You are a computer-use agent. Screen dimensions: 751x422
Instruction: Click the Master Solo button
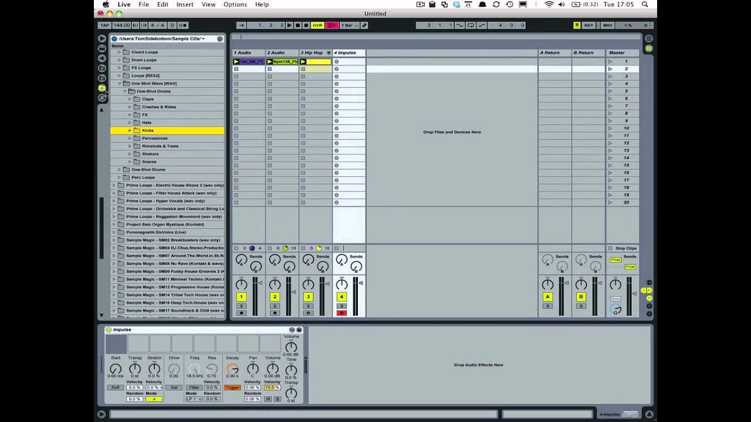point(615,299)
